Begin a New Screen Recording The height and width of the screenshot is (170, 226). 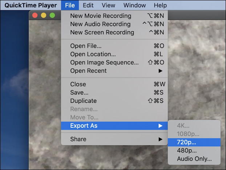pos(114,32)
